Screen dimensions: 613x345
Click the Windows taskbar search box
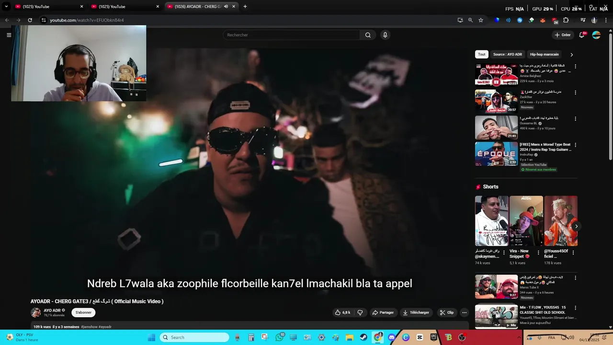(x=194, y=337)
